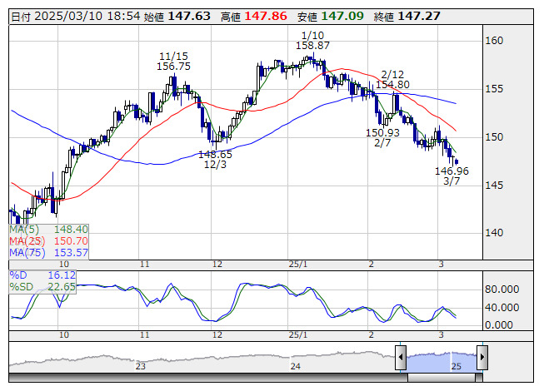The width and height of the screenshot is (544, 391).
Task: Click the 23 year marker in navigator
Action: (x=141, y=366)
